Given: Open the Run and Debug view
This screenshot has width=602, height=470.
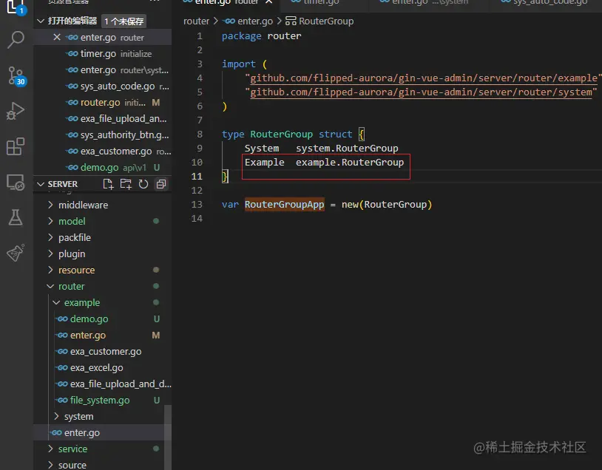Looking at the screenshot, I should (16, 112).
